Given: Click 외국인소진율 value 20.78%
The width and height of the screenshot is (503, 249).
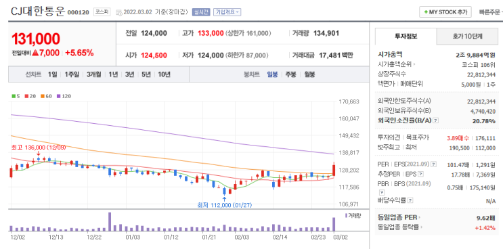Looking at the screenshot, I should tap(484, 121).
